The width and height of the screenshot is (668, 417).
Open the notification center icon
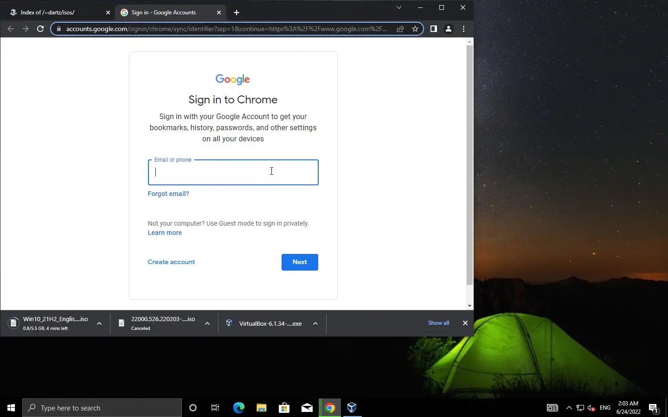pos(654,408)
